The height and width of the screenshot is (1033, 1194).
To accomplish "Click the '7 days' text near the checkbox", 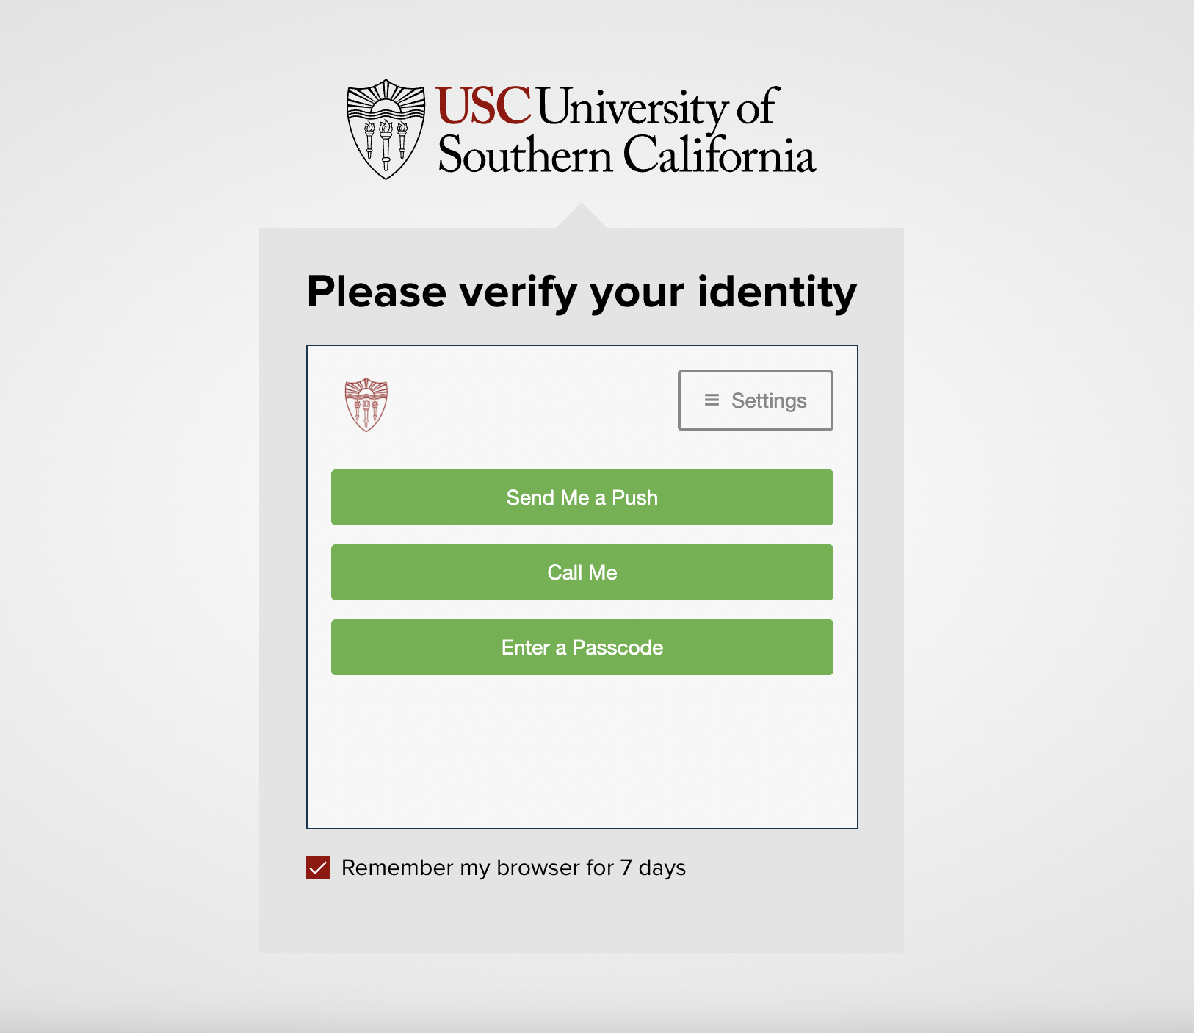I will coord(653,868).
